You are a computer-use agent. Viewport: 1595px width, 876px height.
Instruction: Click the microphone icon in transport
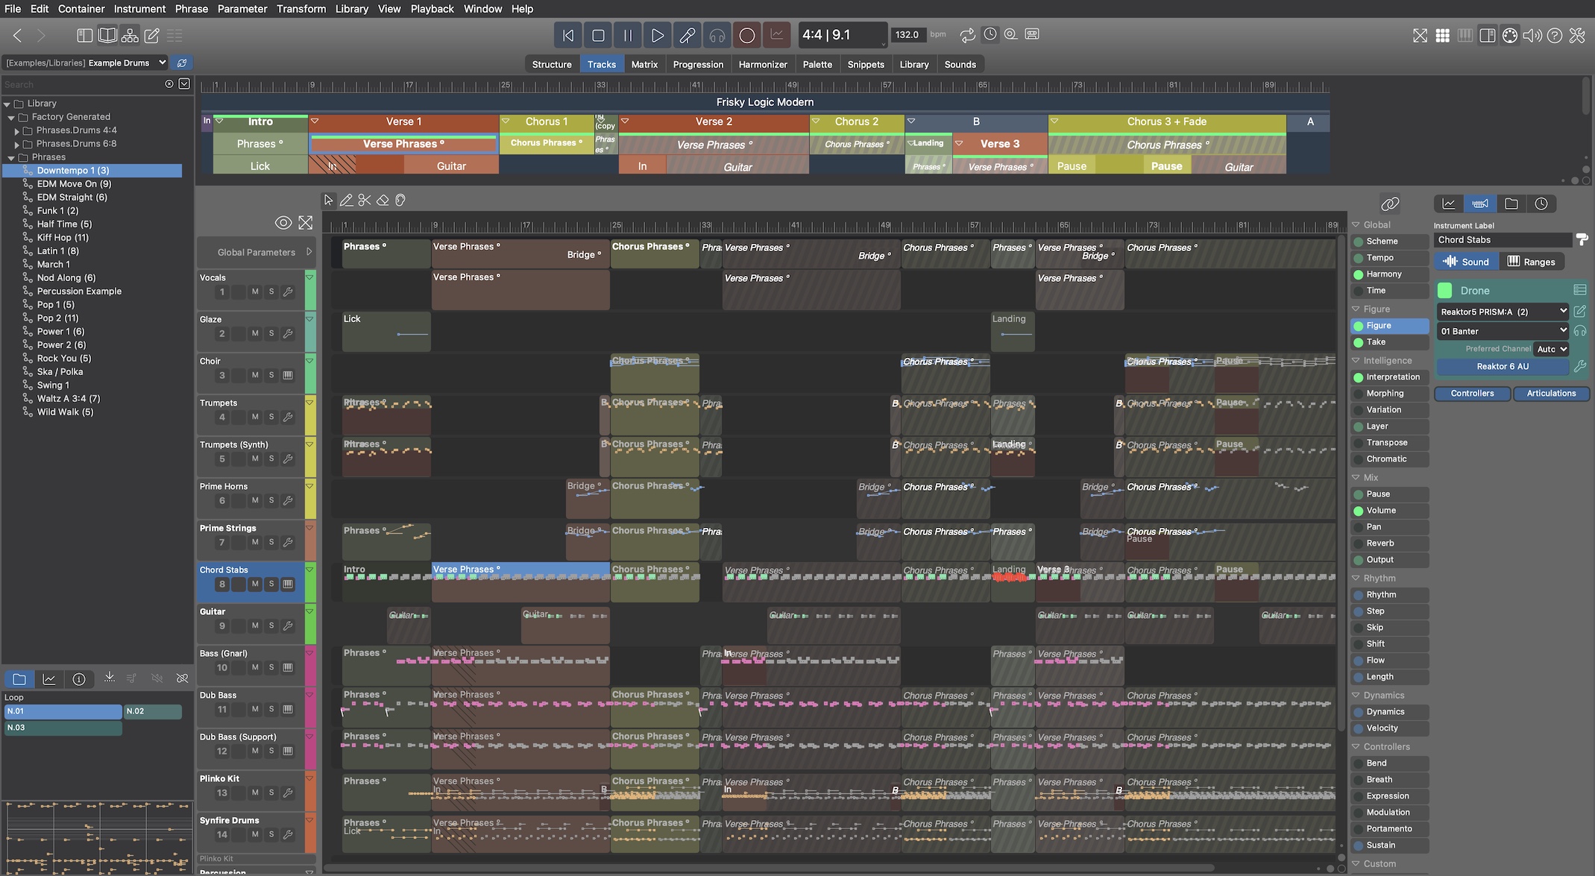click(688, 35)
